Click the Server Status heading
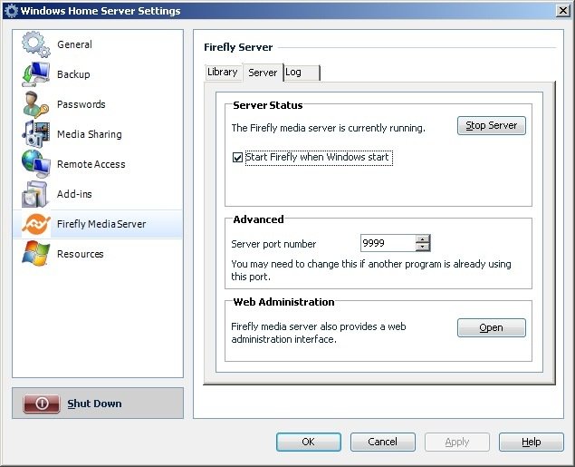This screenshot has width=575, height=467. pyautogui.click(x=268, y=105)
